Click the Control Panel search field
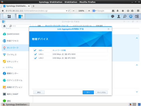This screenshot has height=106, width=141. (19, 26)
